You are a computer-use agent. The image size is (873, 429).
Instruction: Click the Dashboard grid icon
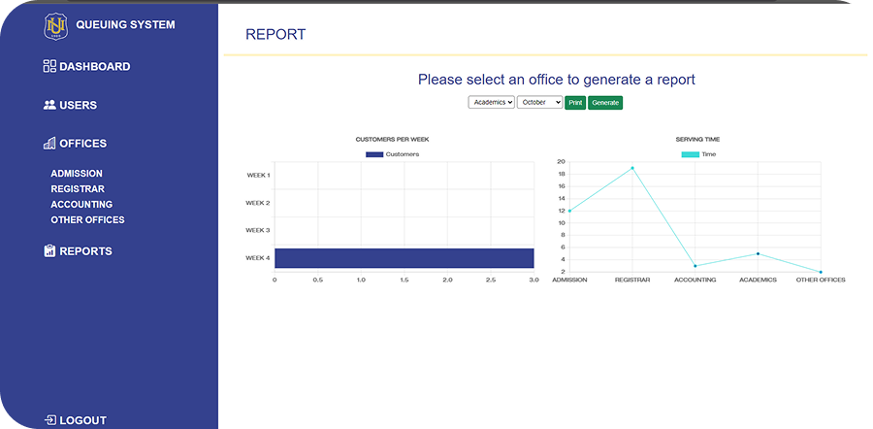49,66
